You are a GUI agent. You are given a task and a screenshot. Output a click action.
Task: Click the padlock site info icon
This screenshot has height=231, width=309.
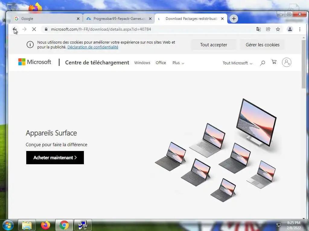click(x=46, y=29)
